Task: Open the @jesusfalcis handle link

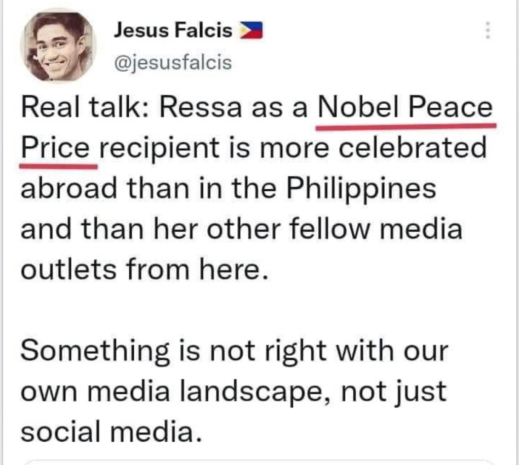Action: (173, 63)
